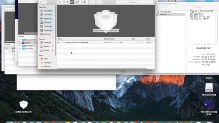The image size is (219, 123).
Task: Open Applications in the sidebar
Action: 47,18
